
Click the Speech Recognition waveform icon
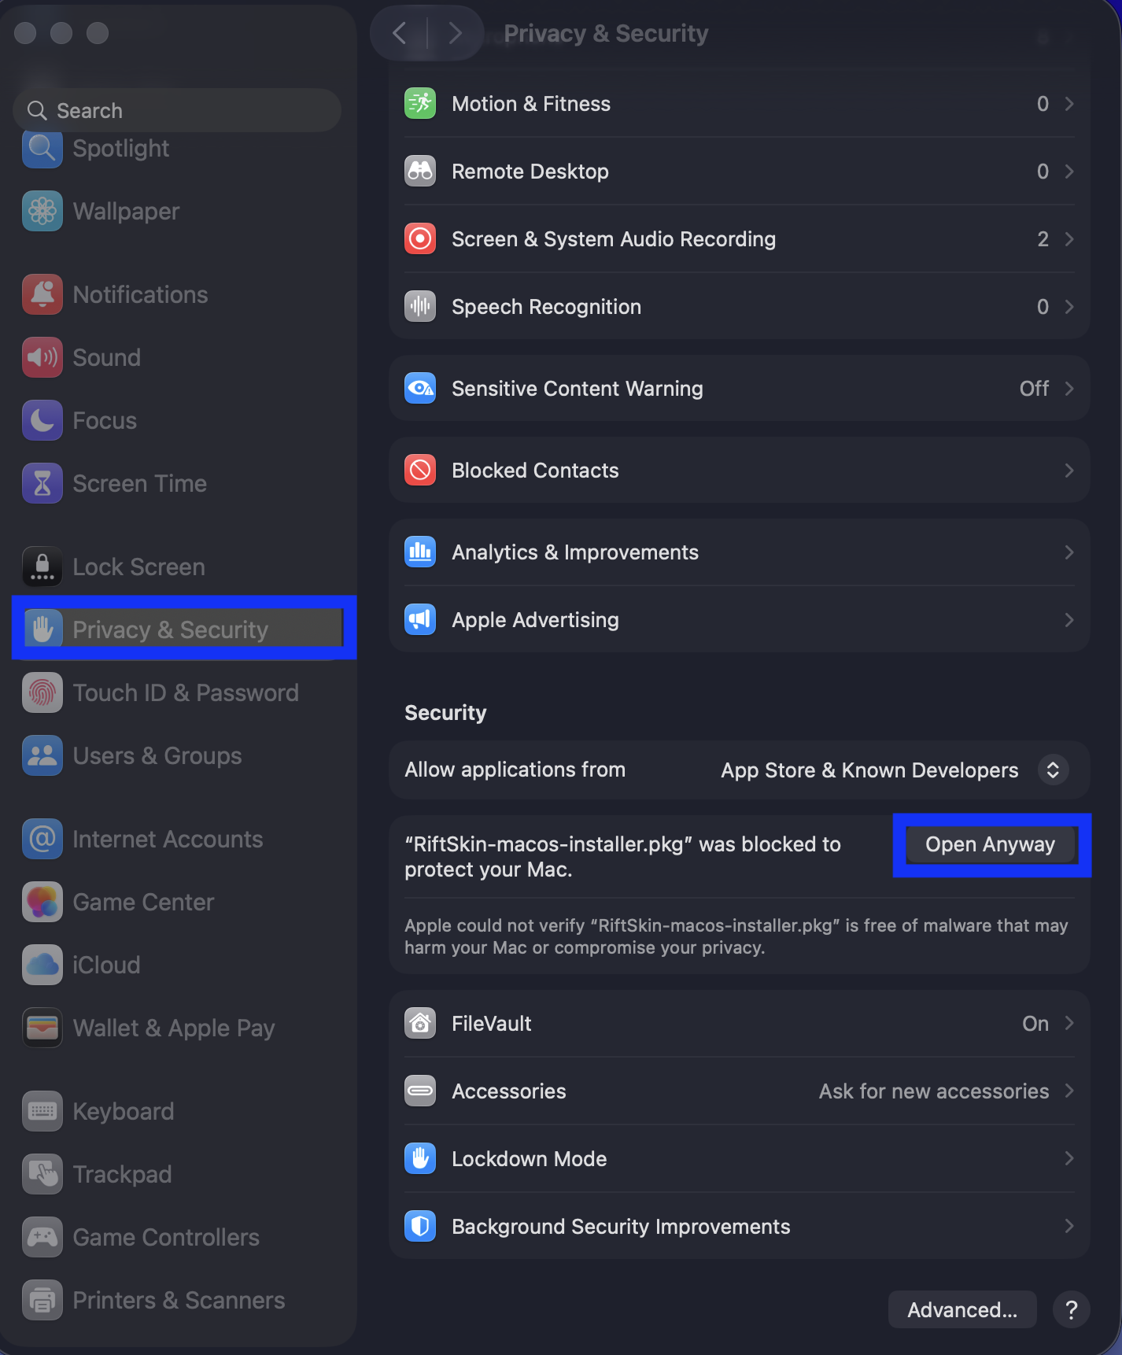(420, 307)
